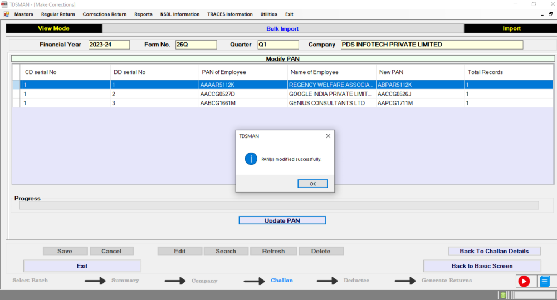Go Back to Basic Screen
This screenshot has height=300, width=557.
(482, 266)
